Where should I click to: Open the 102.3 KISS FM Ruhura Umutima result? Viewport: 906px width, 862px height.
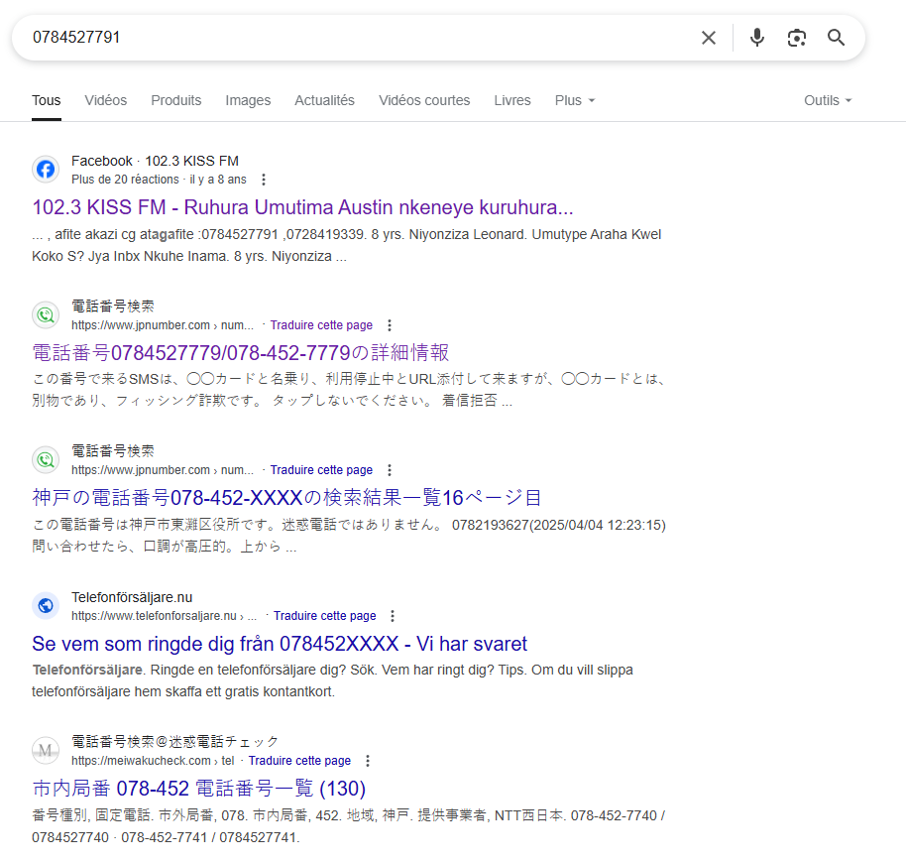(x=302, y=207)
